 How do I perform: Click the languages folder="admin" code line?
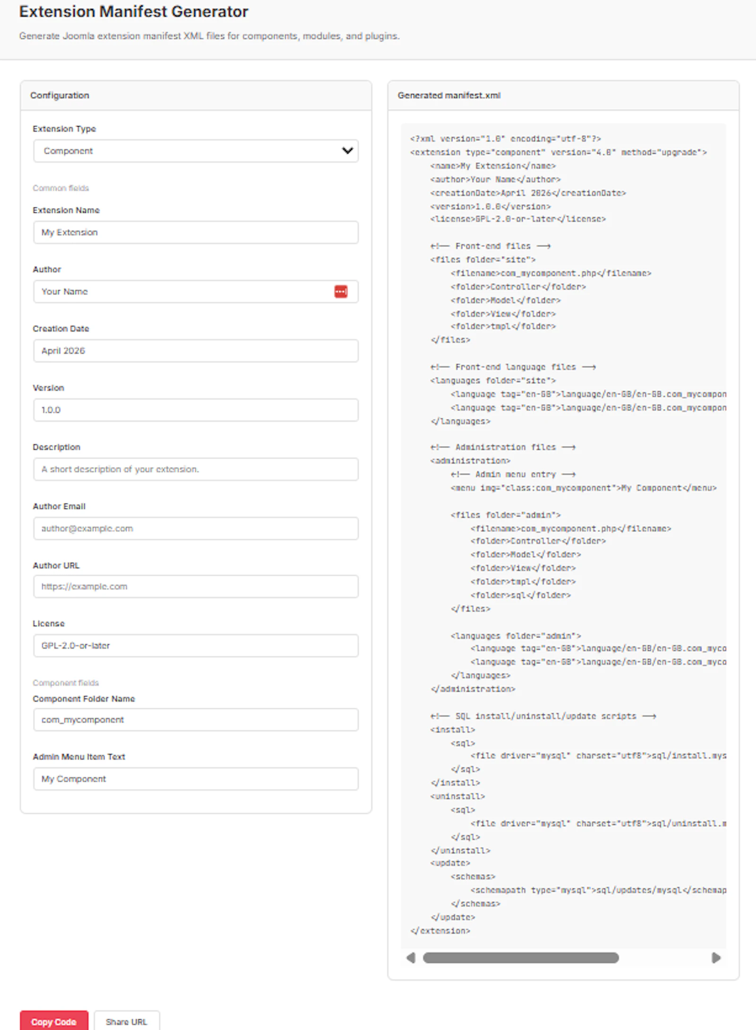[515, 636]
